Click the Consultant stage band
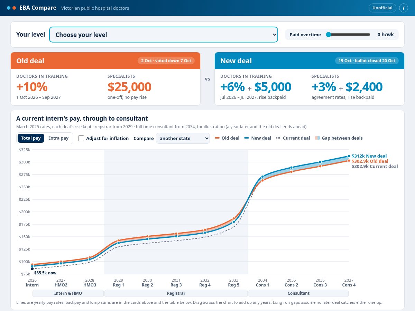The height and width of the screenshot is (311, 415). coord(298,293)
